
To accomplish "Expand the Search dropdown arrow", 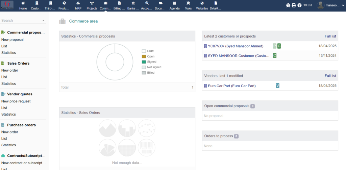I will pos(43,21).
